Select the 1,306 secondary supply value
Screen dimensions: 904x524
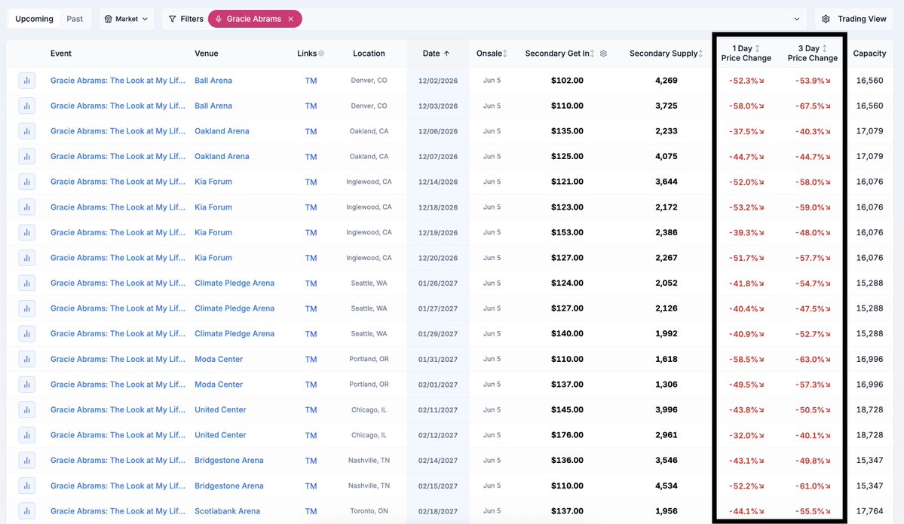point(667,385)
